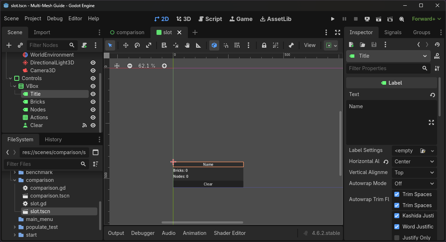This screenshot has height=242, width=446.
Task: Open the Title node selector dropdown
Action: tap(388, 56)
